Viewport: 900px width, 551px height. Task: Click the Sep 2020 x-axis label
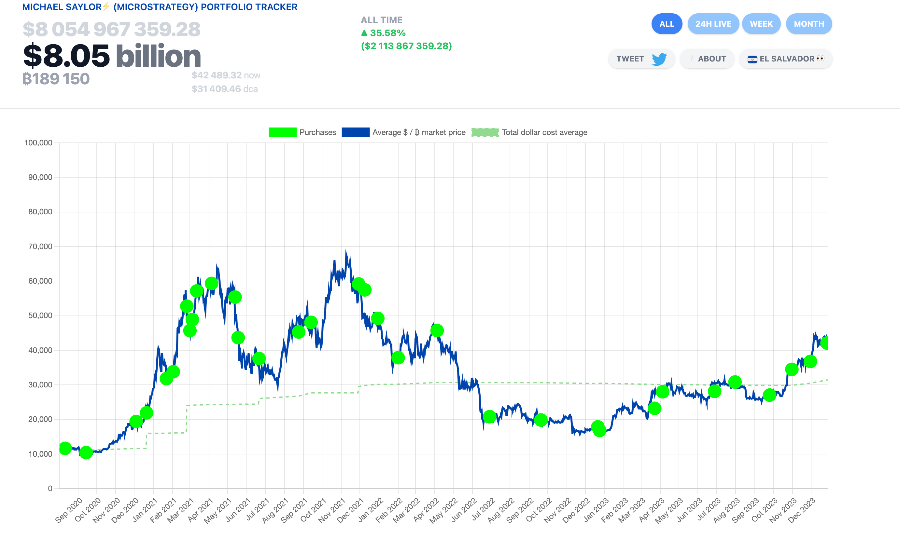(69, 510)
